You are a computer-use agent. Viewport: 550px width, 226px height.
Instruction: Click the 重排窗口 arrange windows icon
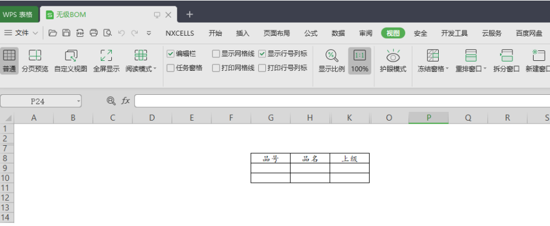click(471, 56)
